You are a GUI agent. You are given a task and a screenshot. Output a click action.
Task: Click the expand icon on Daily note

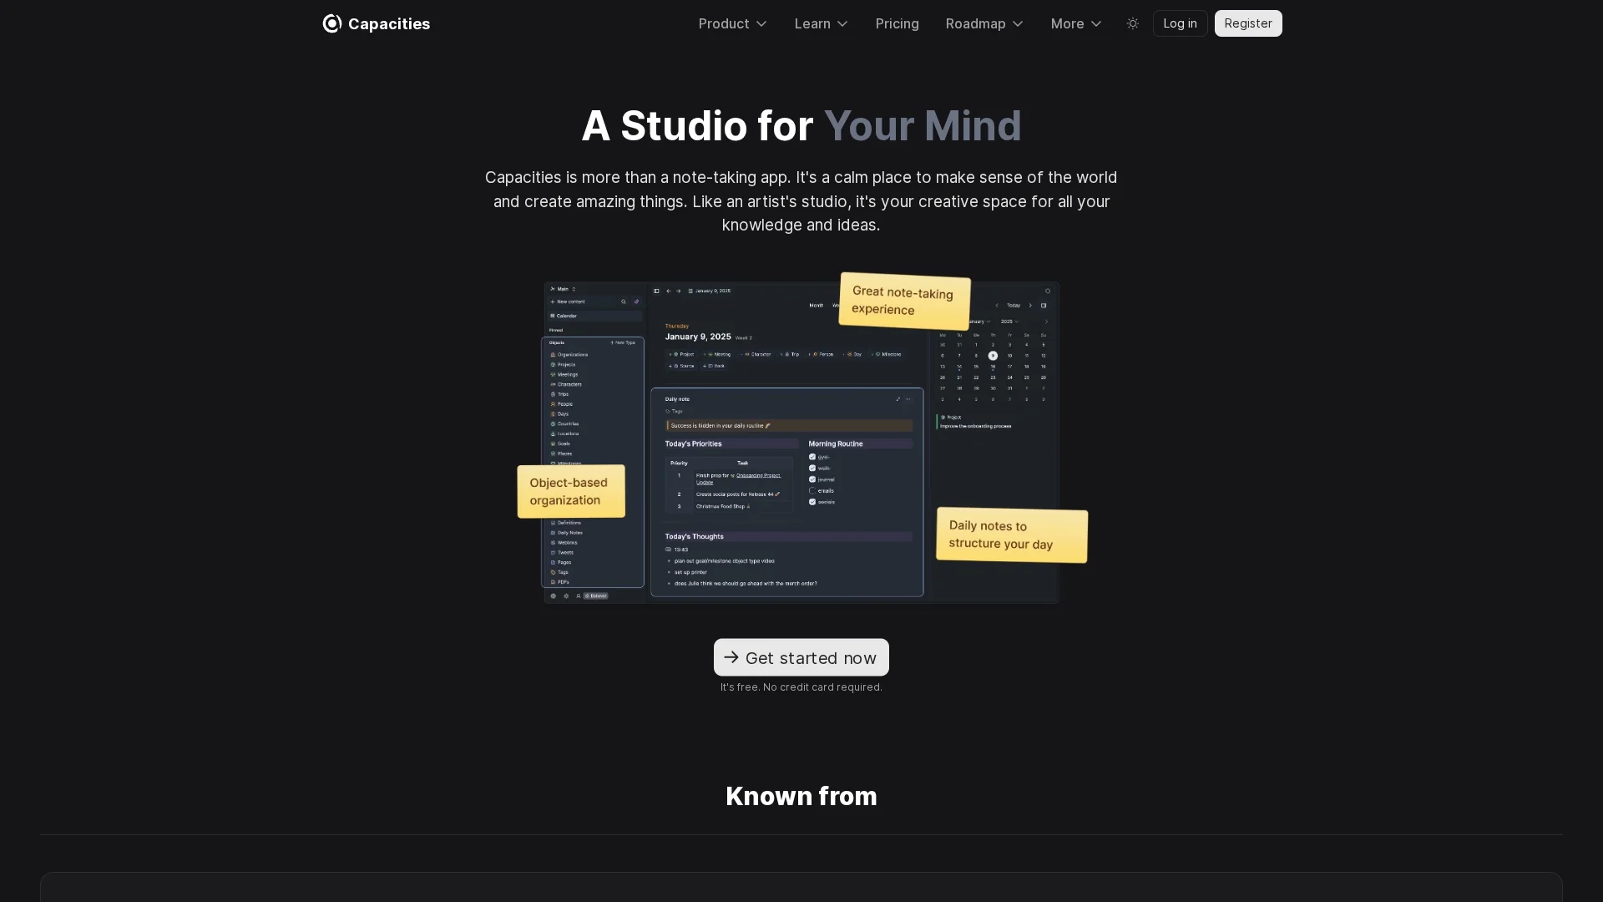898,399
